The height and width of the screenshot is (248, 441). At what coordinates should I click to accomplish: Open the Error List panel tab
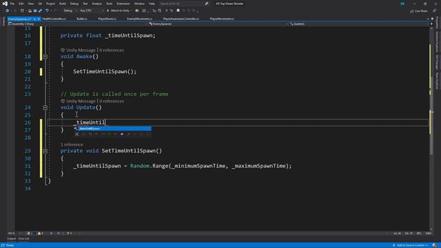tap(24, 239)
